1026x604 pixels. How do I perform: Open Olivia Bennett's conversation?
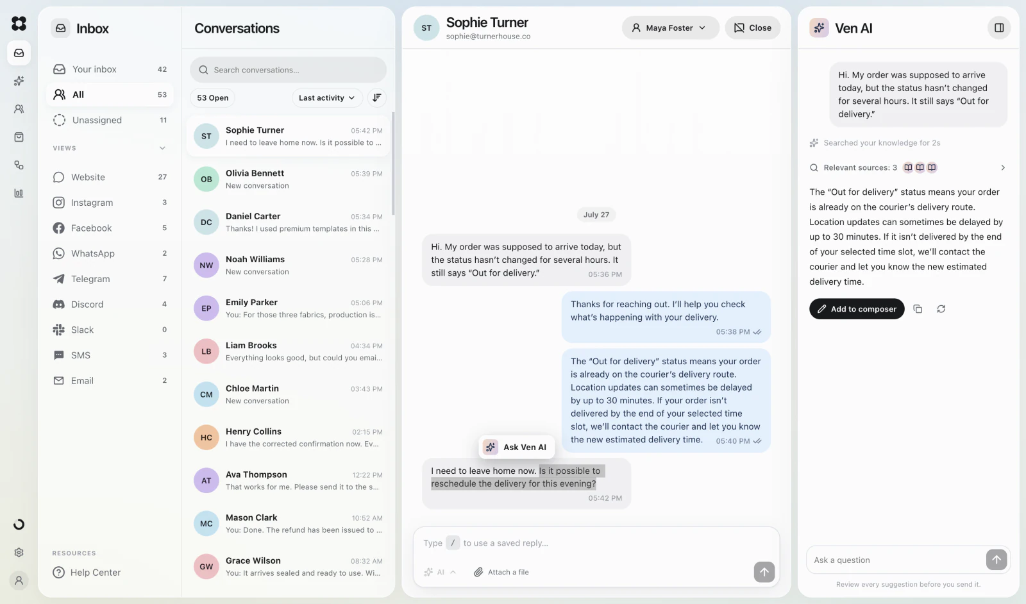[x=289, y=179]
